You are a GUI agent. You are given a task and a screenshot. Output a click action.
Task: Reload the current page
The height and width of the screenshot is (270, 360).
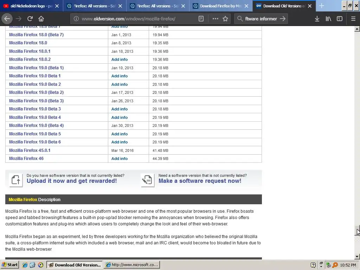(30, 19)
